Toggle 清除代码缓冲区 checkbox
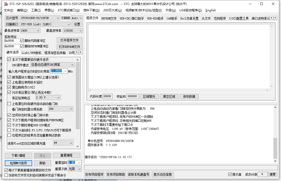The image size is (281, 181). [22, 41]
